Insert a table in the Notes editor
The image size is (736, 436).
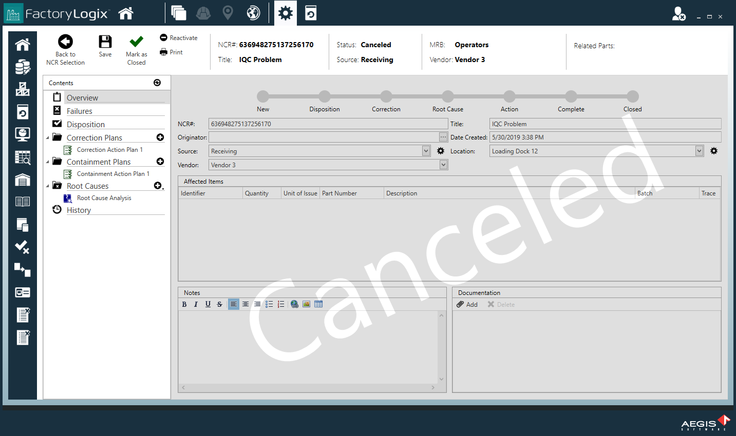click(x=318, y=304)
